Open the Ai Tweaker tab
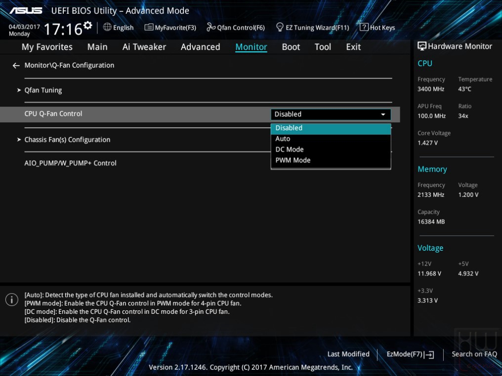 144,47
